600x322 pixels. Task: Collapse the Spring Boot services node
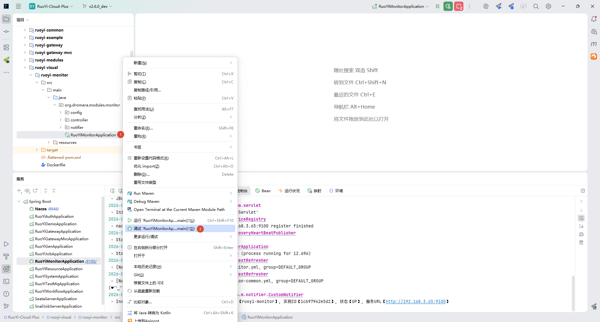click(19, 202)
